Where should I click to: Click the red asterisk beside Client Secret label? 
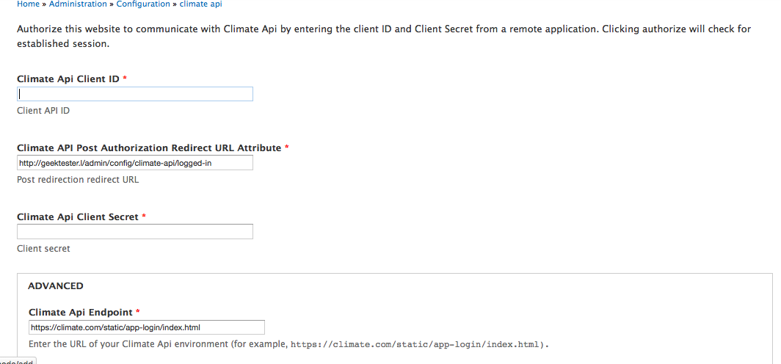(x=144, y=216)
